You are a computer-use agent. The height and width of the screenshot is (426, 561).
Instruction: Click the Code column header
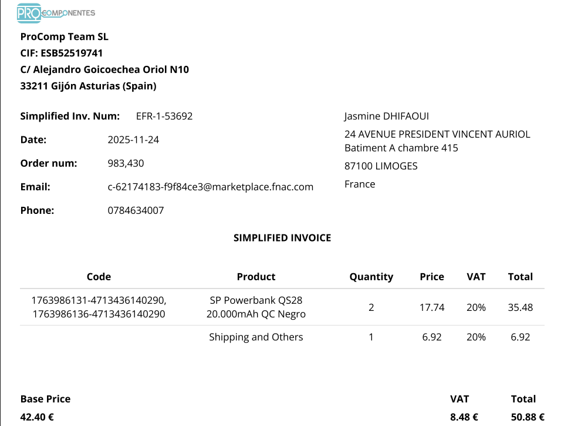[99, 277]
